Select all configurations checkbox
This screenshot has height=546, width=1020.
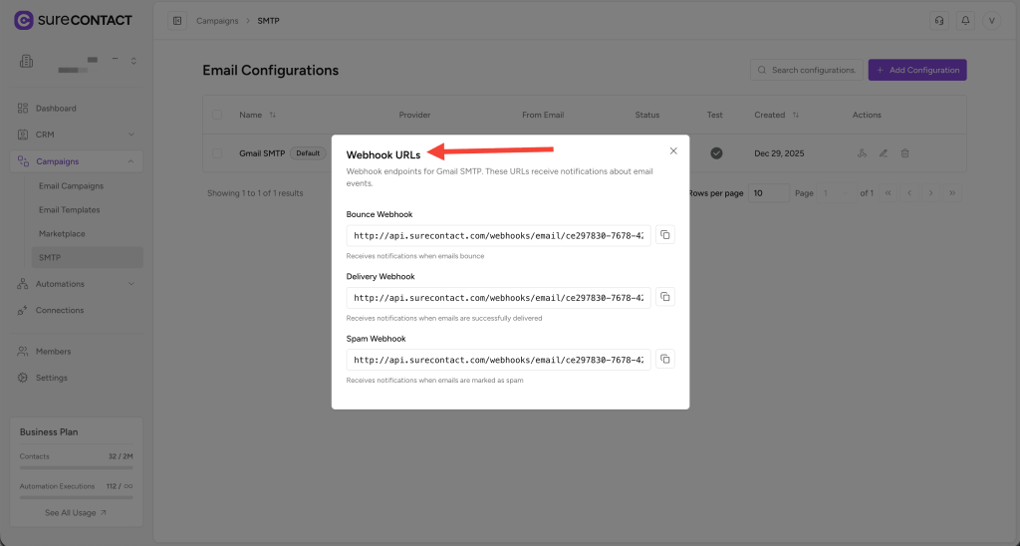[x=217, y=115]
